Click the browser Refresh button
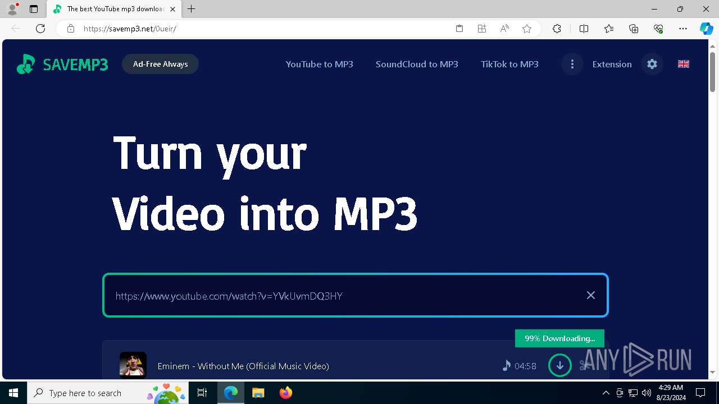This screenshot has height=404, width=719. click(x=40, y=29)
